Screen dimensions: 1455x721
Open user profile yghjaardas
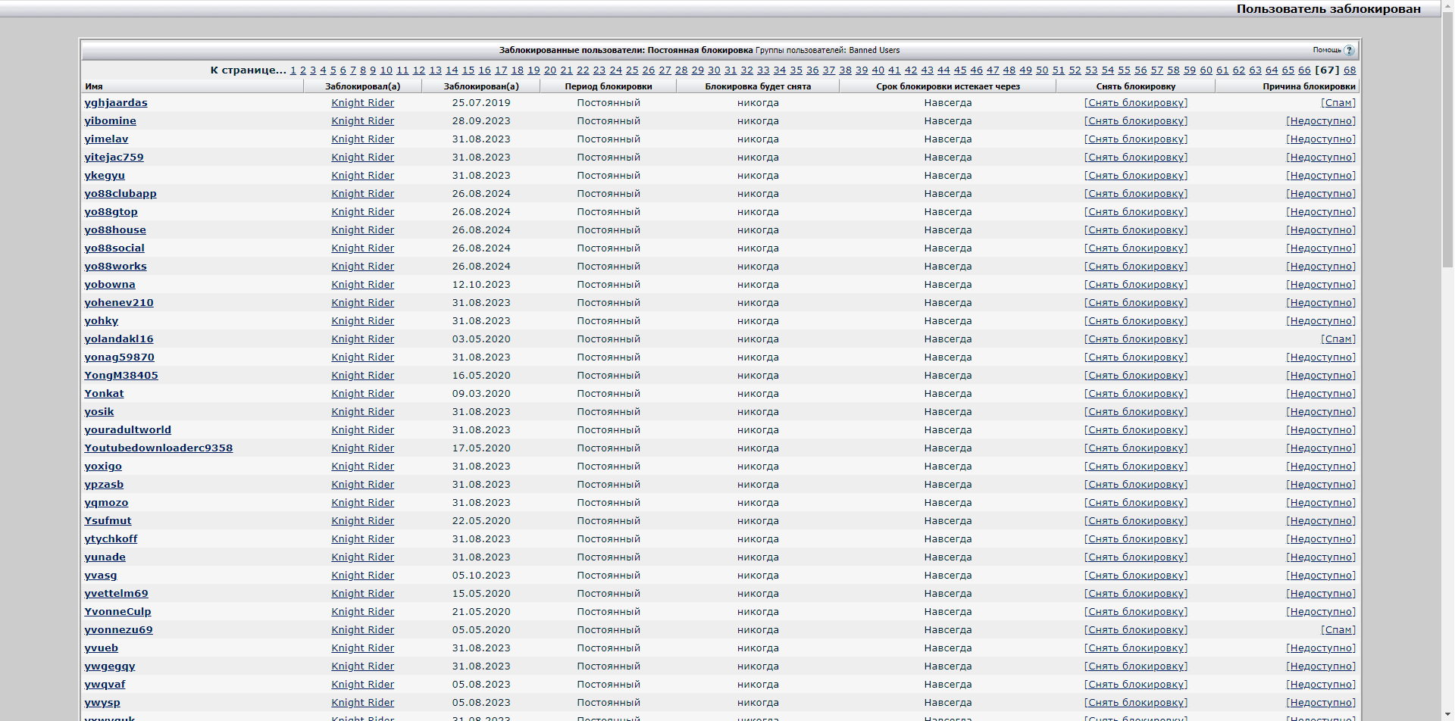[x=116, y=103]
